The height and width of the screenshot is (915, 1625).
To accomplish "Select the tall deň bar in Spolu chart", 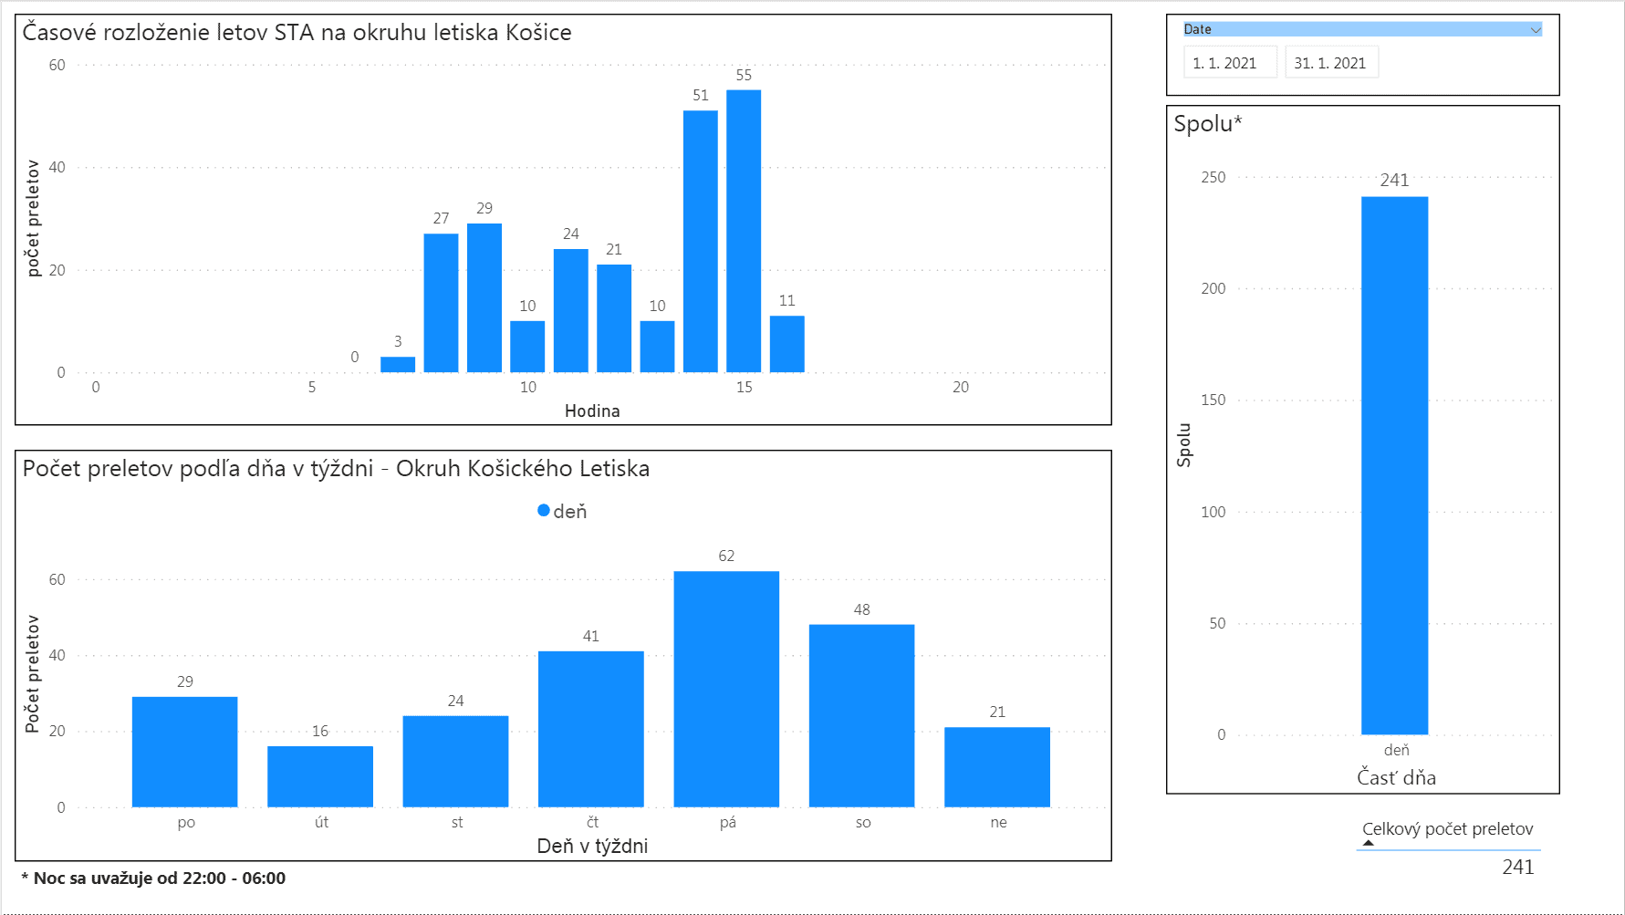I will (1394, 465).
